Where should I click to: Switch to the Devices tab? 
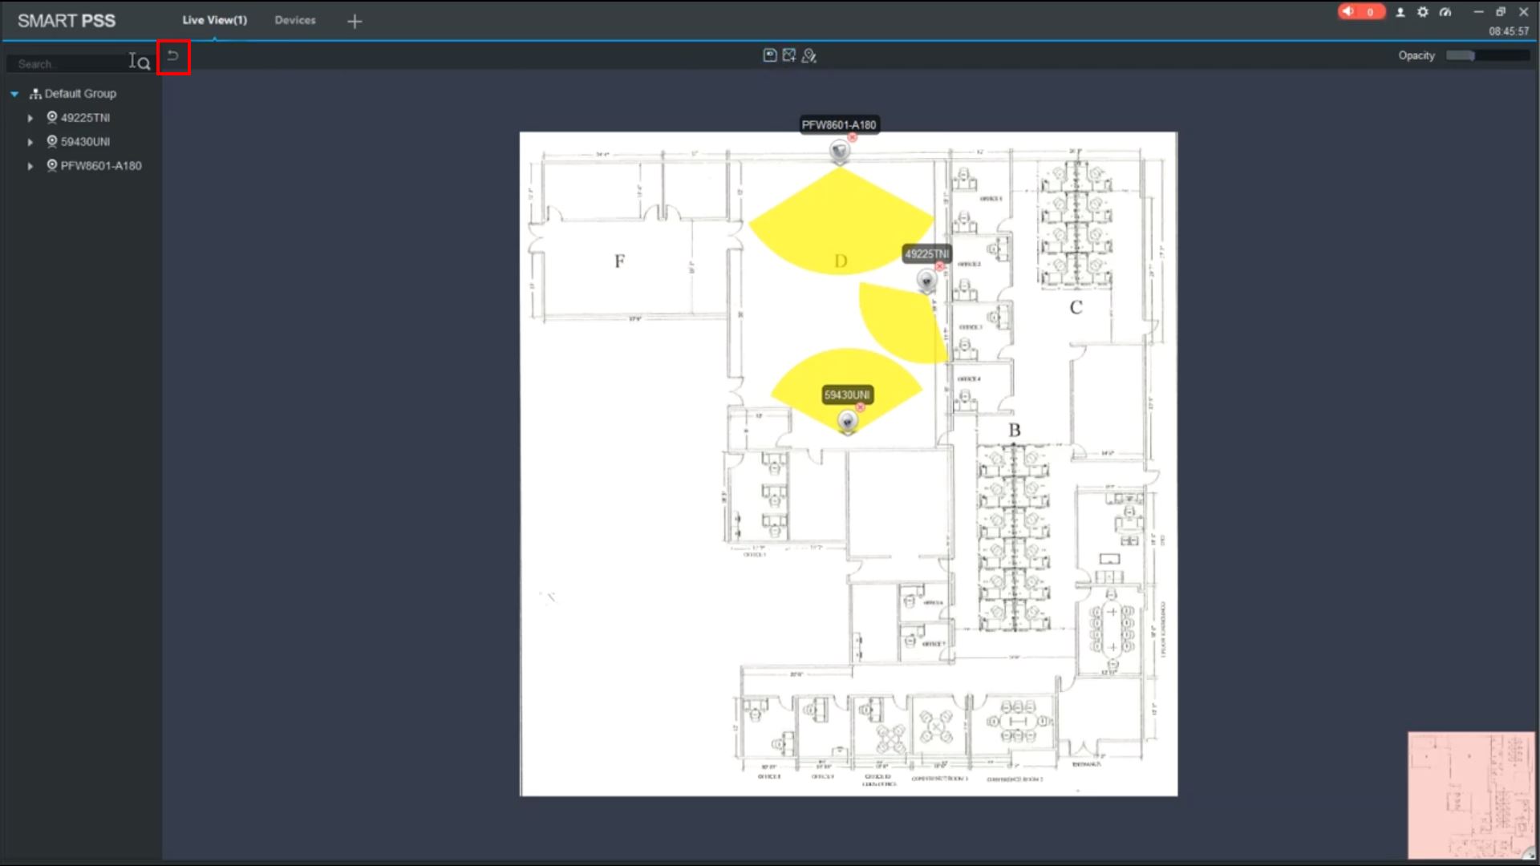point(295,20)
